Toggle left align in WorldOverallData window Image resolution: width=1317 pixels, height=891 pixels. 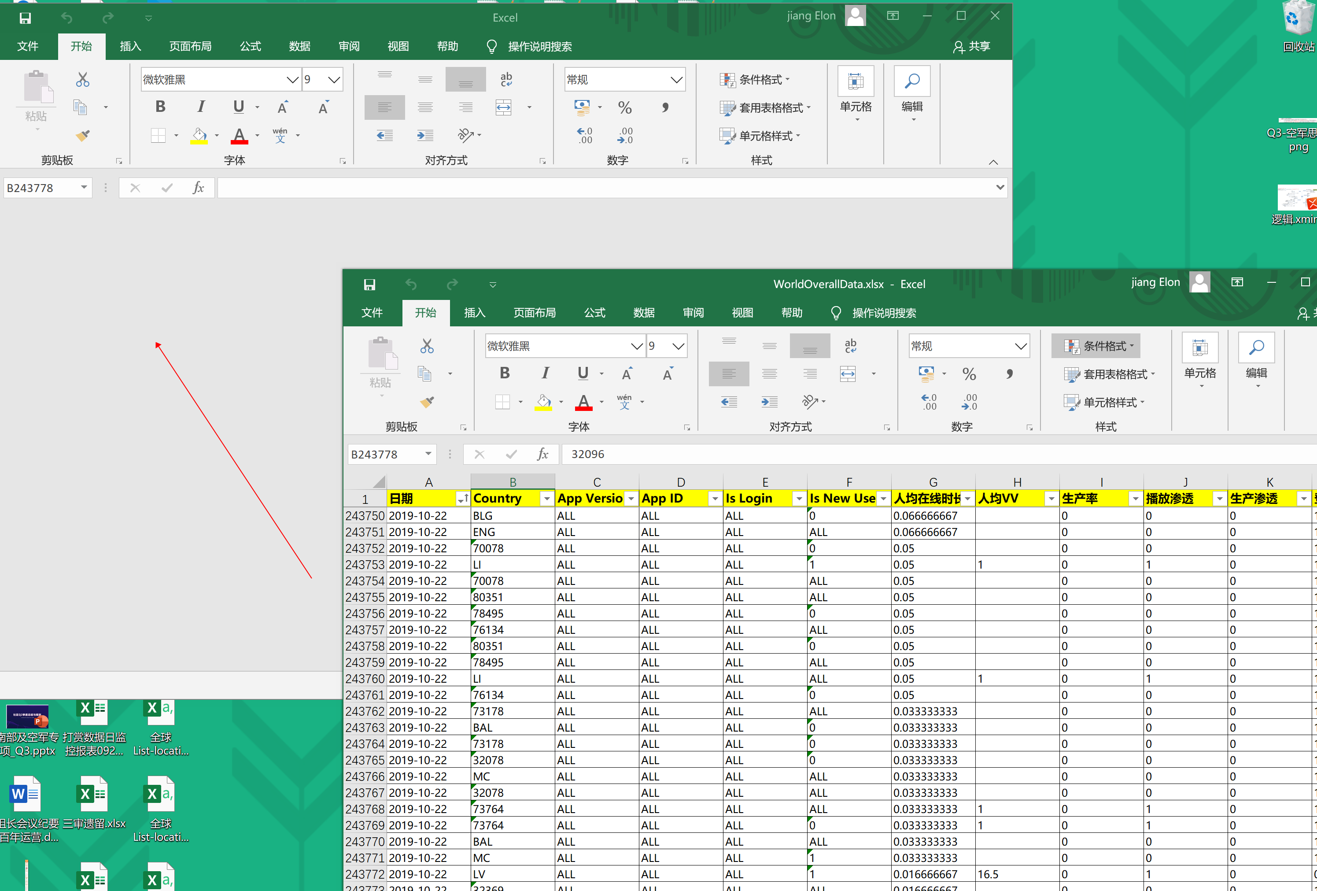coord(729,373)
